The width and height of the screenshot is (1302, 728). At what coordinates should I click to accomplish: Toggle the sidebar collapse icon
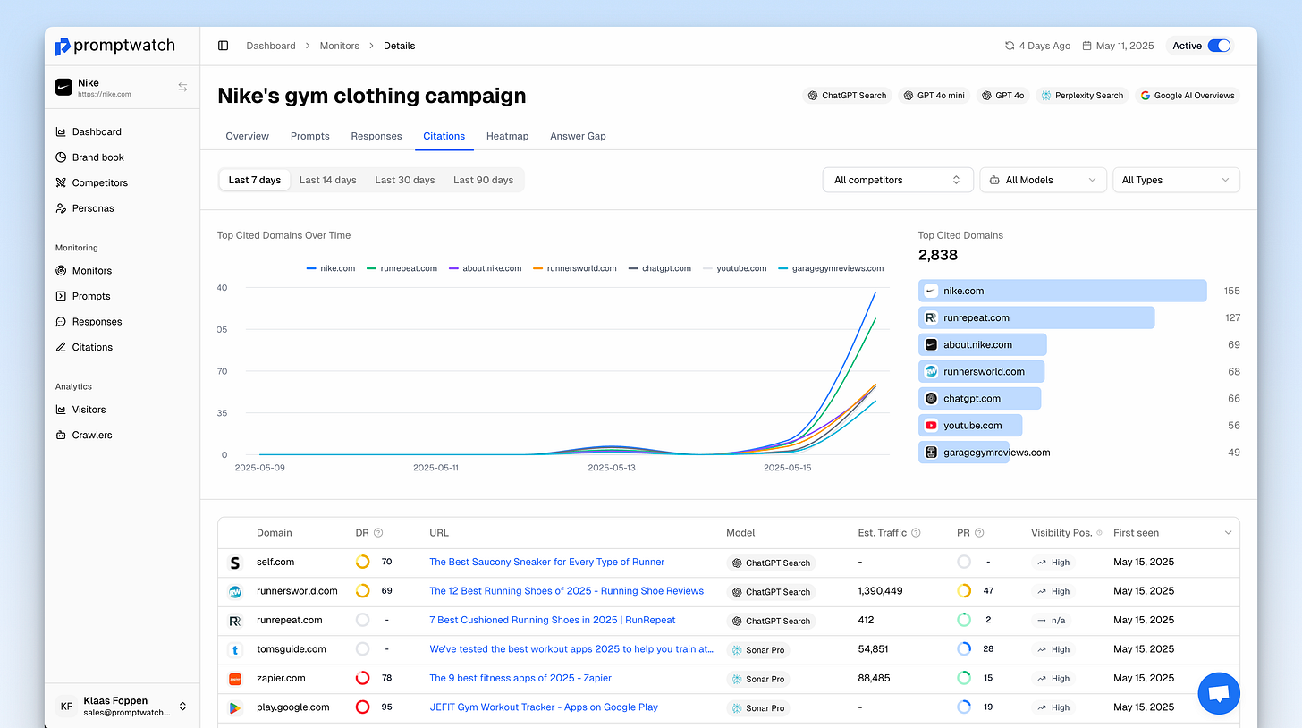coord(224,46)
